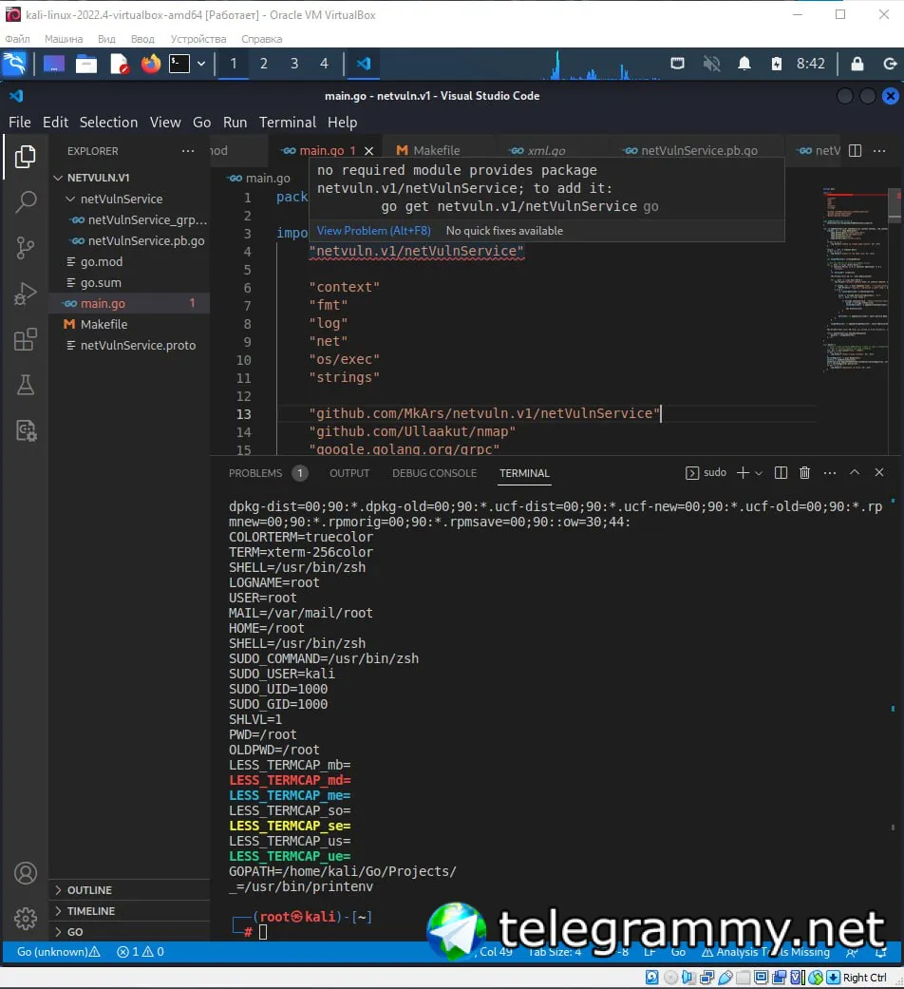Screen dimensions: 904x989
Task: Expand the GO section in sidebar
Action: 129,932
